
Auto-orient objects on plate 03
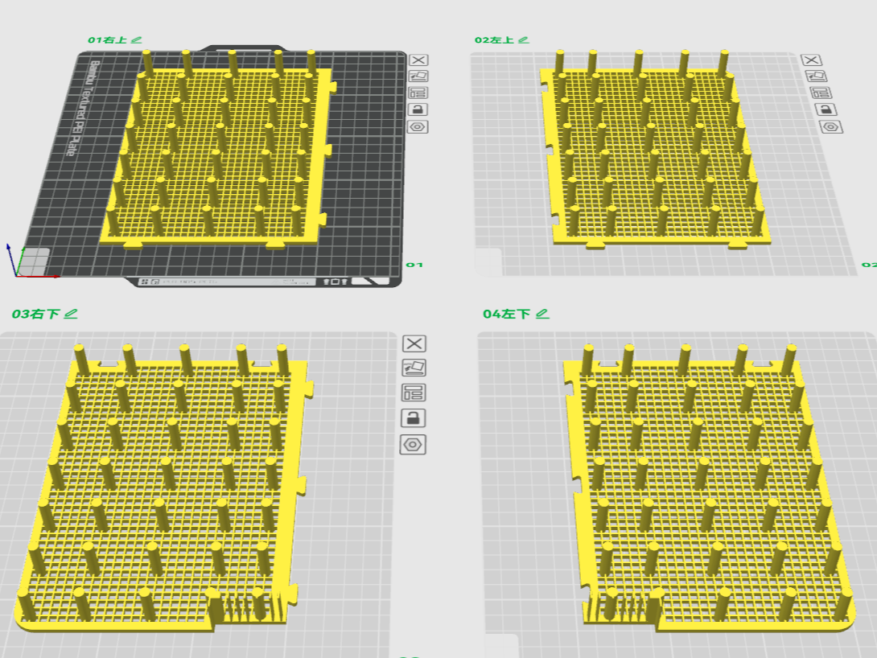[x=414, y=368]
